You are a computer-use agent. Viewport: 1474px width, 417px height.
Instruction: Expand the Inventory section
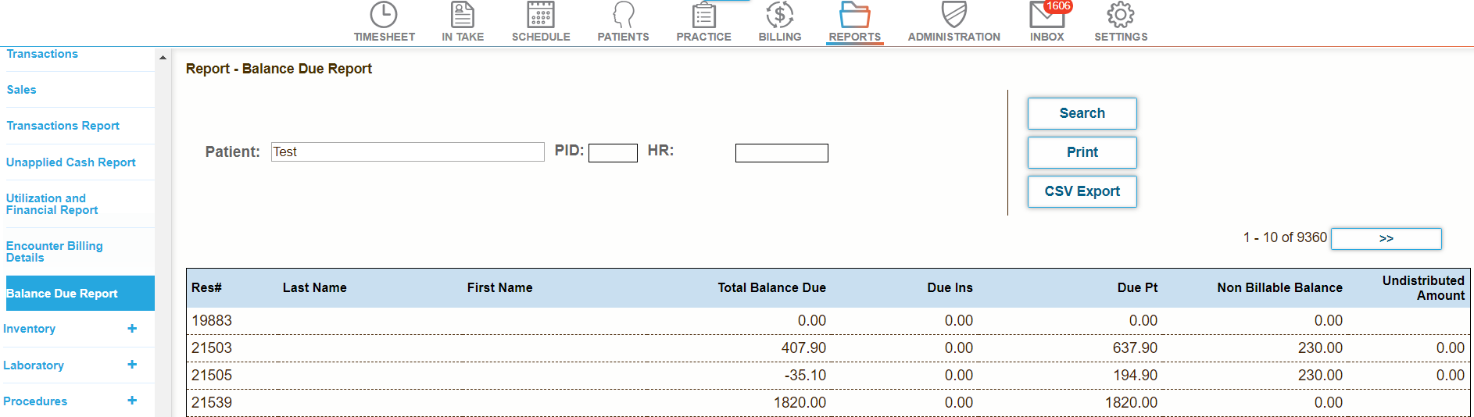[x=132, y=329]
